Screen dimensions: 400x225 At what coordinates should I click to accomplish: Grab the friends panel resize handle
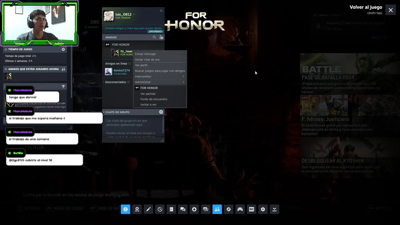coord(162,141)
